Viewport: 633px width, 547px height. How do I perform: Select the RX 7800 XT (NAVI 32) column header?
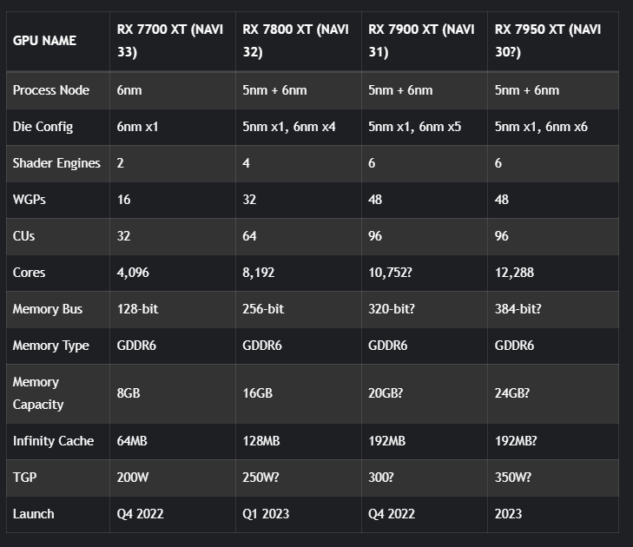click(296, 40)
